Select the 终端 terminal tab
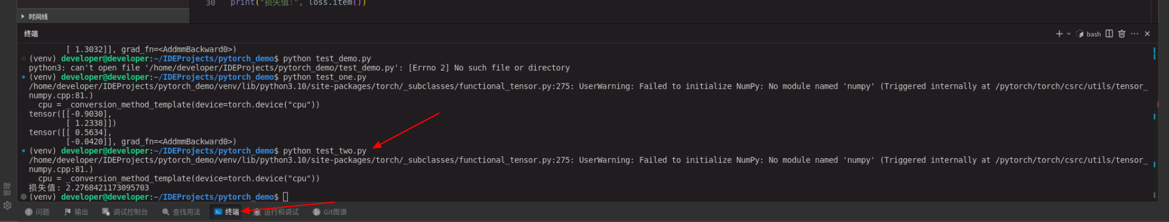 pos(227,212)
